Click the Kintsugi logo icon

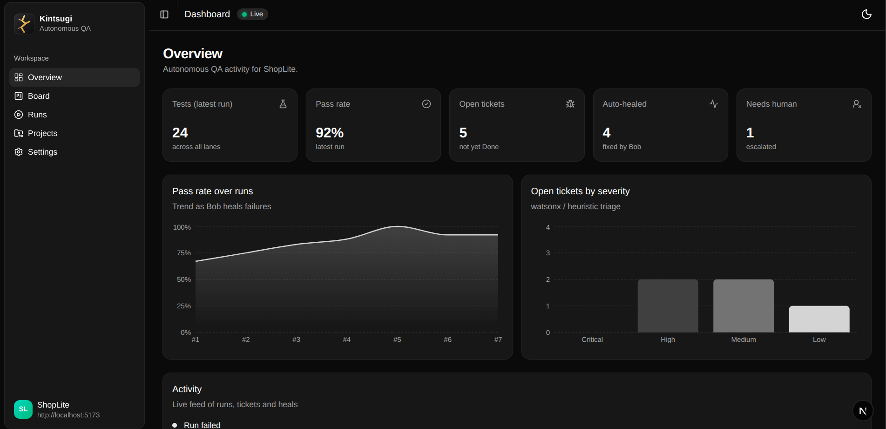point(24,23)
